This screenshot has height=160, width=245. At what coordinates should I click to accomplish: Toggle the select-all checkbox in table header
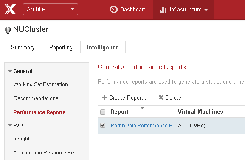click(x=103, y=112)
